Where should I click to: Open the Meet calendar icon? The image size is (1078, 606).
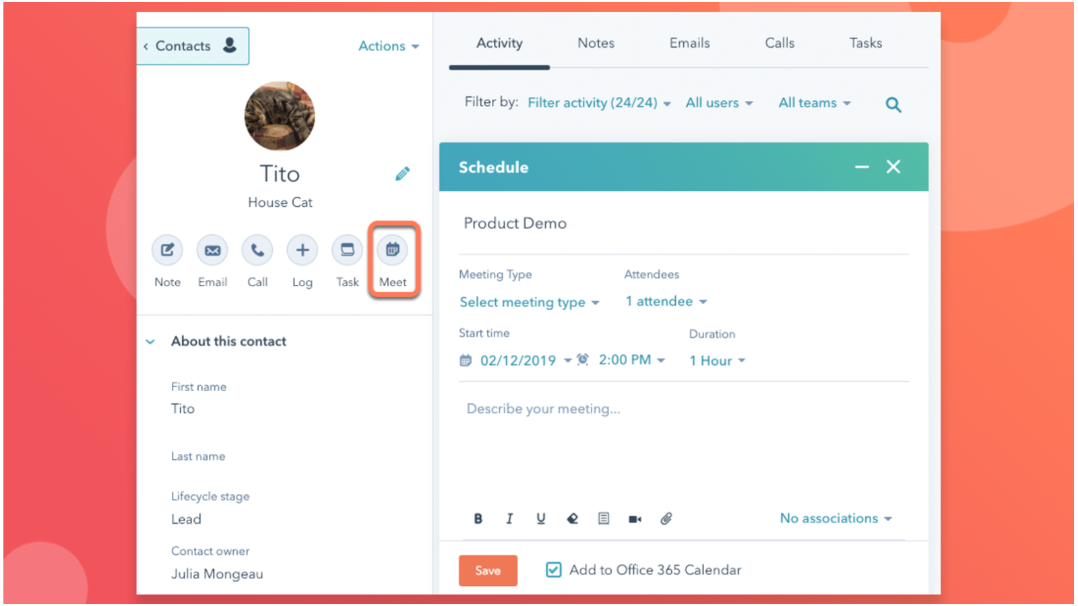coord(392,250)
